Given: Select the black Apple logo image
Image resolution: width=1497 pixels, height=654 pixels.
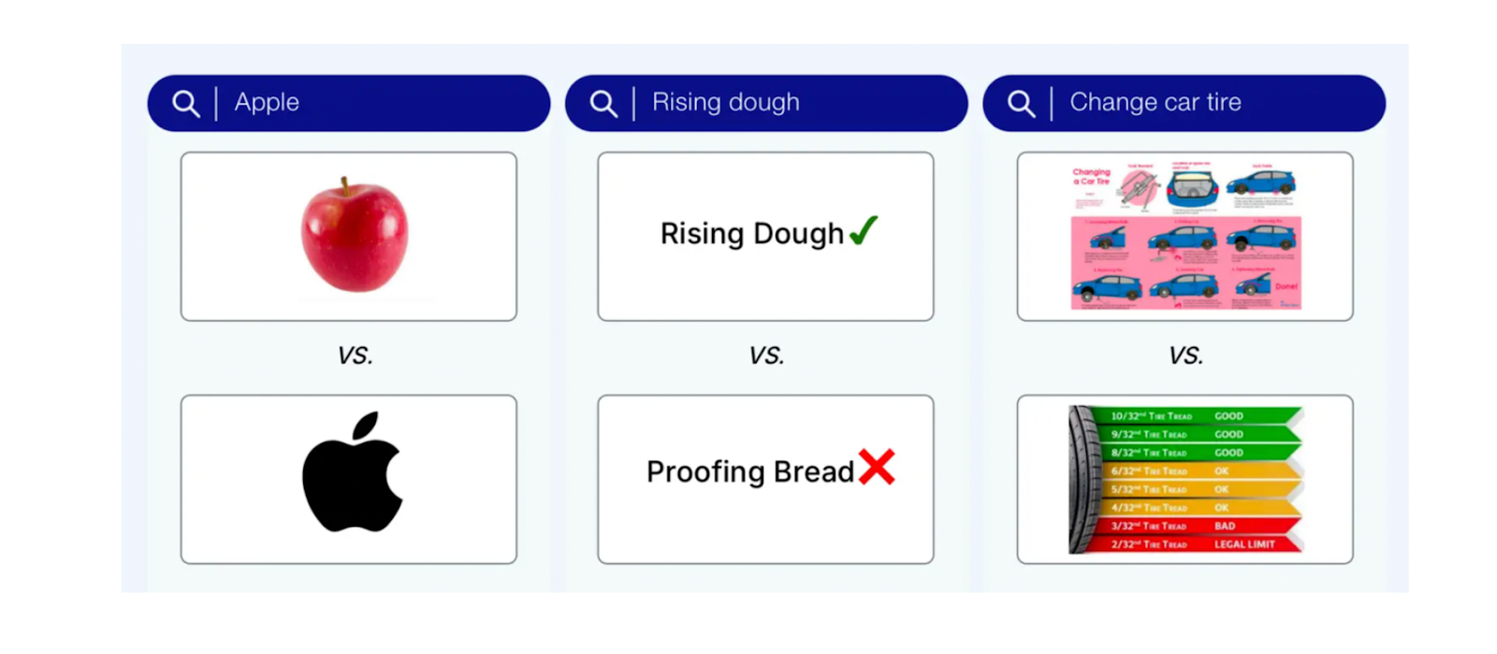Looking at the screenshot, I should pyautogui.click(x=352, y=473).
